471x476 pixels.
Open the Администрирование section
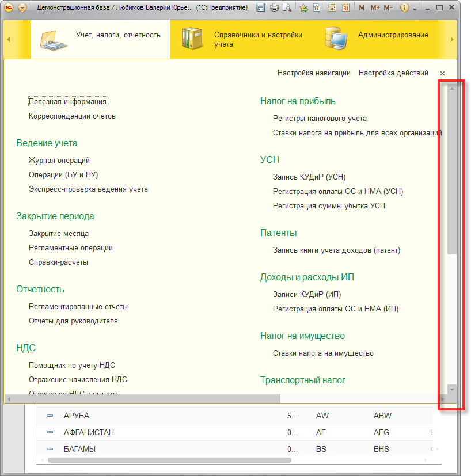(x=377, y=39)
